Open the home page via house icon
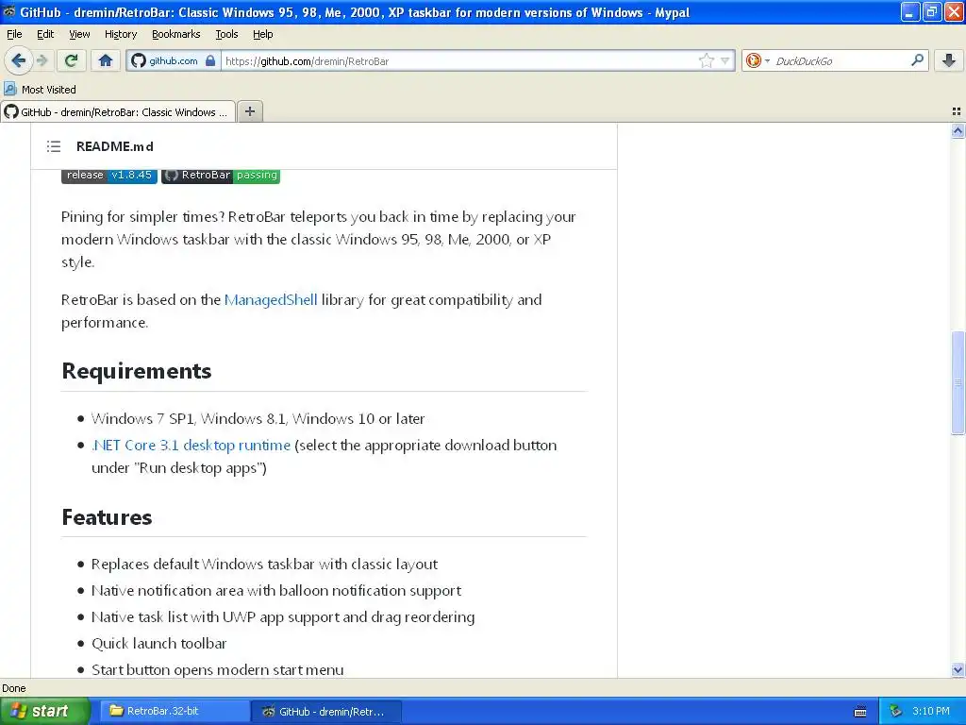966x725 pixels. tap(106, 60)
